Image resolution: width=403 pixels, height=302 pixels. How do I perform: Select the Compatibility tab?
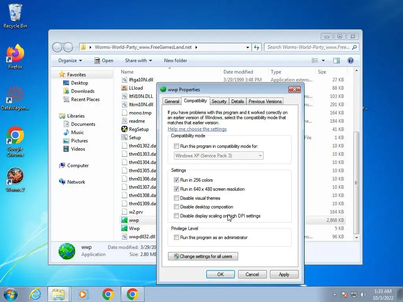195,101
